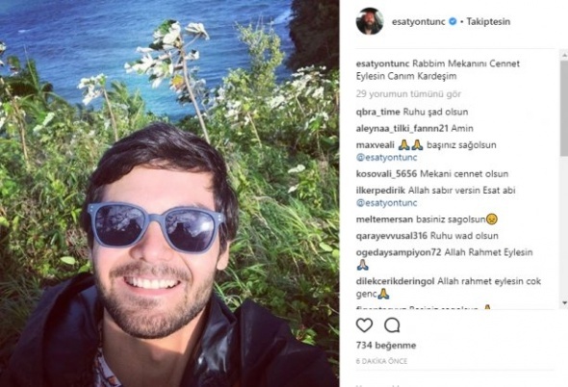The image size is (568, 387).
Task: Open the comment bubble icon
Action: 392,325
